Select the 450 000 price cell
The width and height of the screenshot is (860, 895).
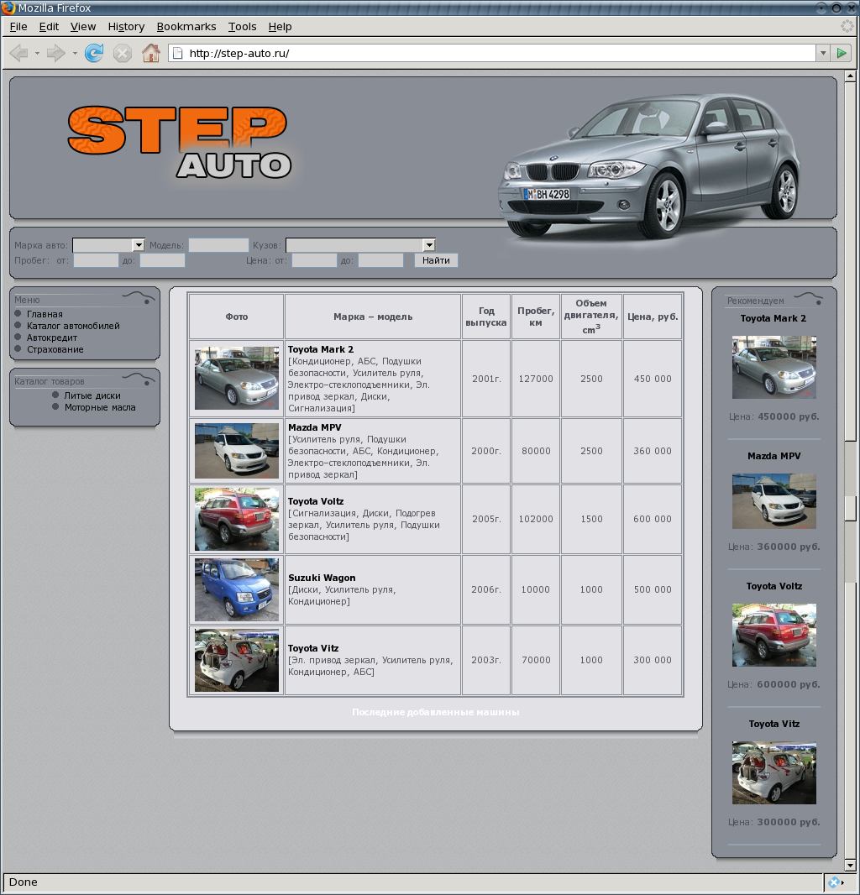coord(653,379)
